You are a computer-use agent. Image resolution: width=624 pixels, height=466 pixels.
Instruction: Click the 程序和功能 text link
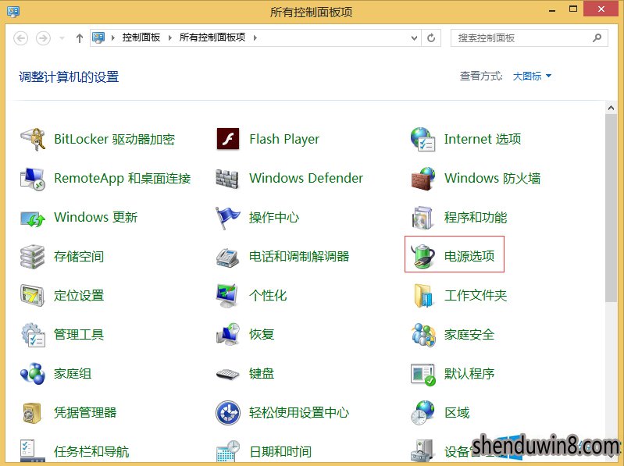tap(476, 218)
